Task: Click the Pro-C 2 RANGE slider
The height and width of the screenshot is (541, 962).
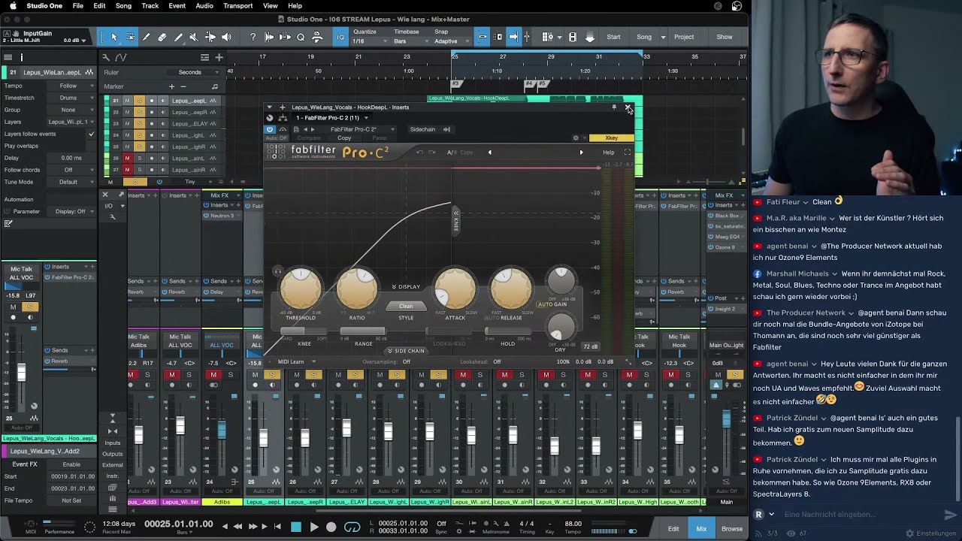Action: coord(364,331)
